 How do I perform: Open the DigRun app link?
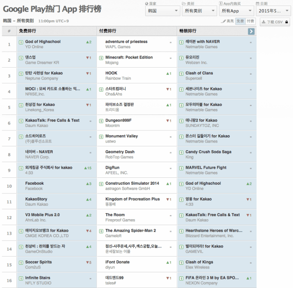112,167
